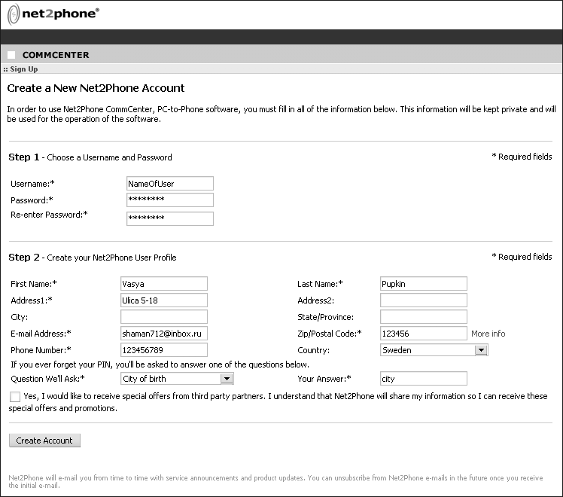
Task: Click the Zip/Postal Code label
Action: click(329, 334)
